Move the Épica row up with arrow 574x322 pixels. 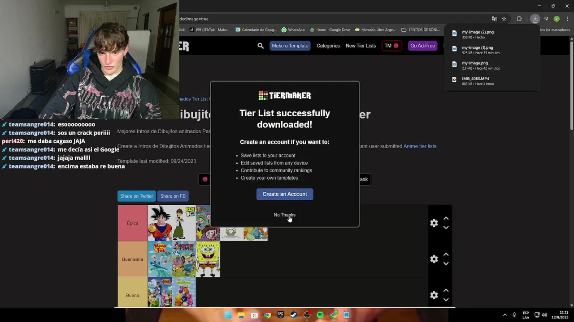[x=446, y=218]
